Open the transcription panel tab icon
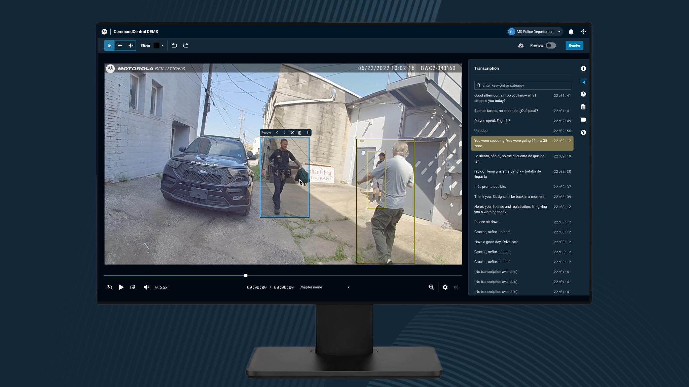The height and width of the screenshot is (387, 689). pos(583,81)
